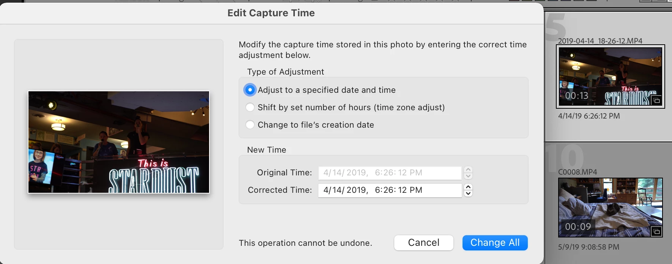Viewport: 672px width, 264px height.
Task: Click the Change All button
Action: pos(495,243)
